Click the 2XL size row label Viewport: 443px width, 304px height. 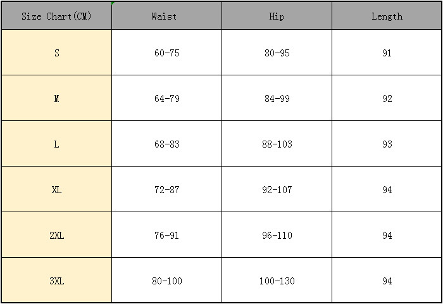tap(56, 236)
